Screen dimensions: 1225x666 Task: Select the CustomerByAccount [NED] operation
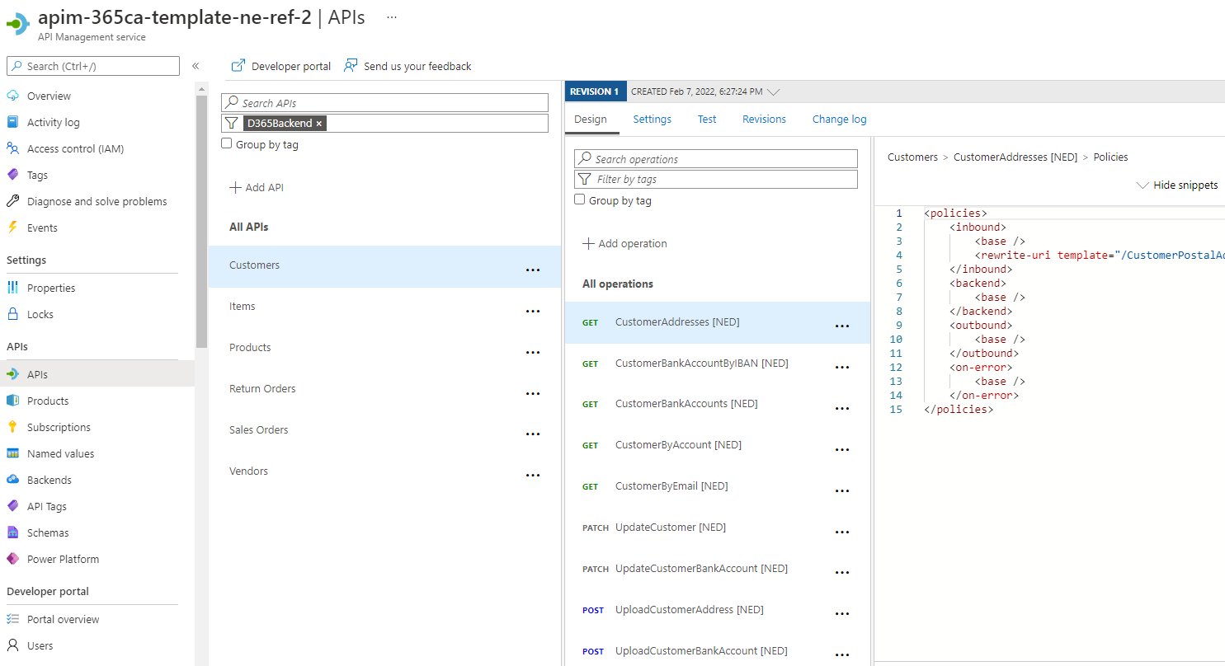coord(717,445)
